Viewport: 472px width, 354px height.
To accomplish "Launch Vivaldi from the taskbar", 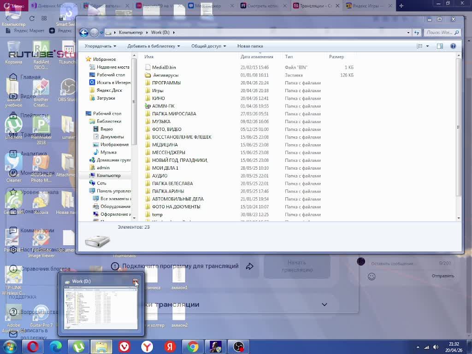I will [x=124, y=347].
